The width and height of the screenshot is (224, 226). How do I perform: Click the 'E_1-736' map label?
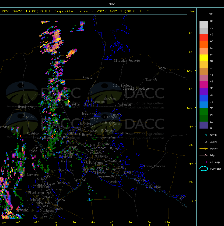click(152, 79)
